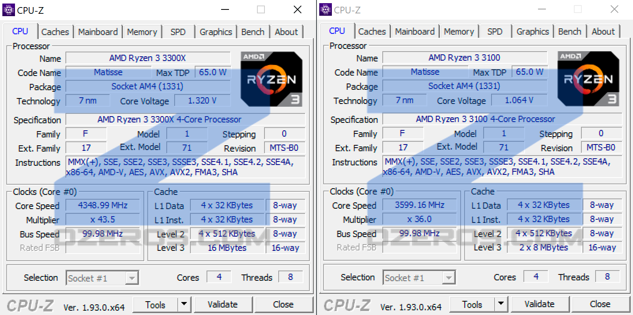Open the Mainboard tab in right window
This screenshot has width=633, height=315.
(x=415, y=31)
